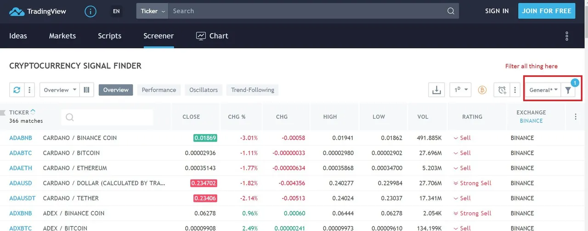The height and width of the screenshot is (231, 588).
Task: Click the export download icon
Action: (x=436, y=90)
